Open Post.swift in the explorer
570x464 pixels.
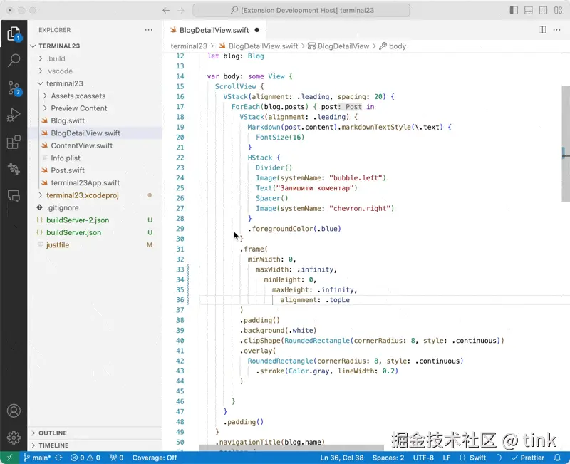[x=68, y=170]
